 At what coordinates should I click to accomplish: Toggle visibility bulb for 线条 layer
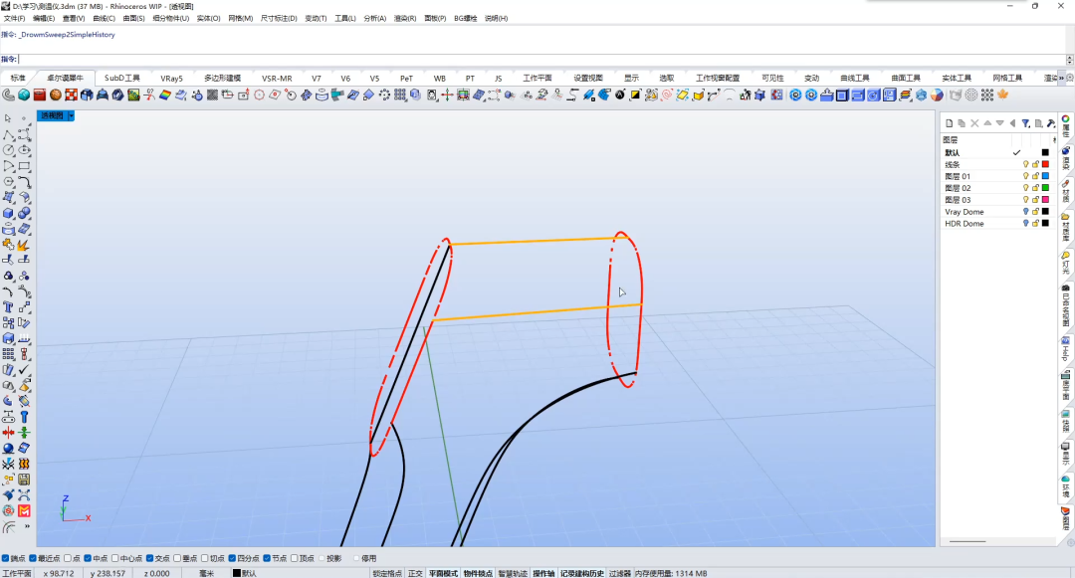[x=1025, y=164]
